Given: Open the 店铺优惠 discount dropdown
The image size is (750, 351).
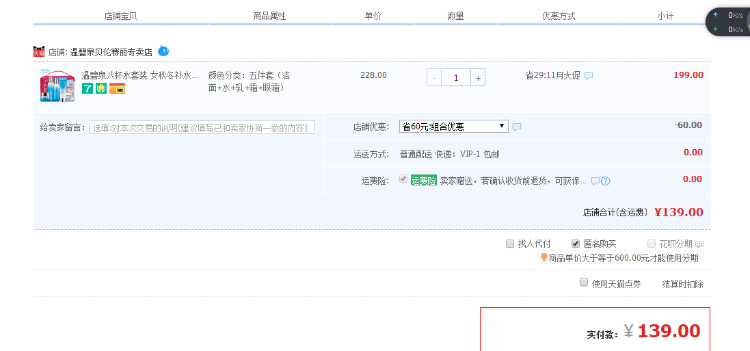Looking at the screenshot, I should [453, 127].
